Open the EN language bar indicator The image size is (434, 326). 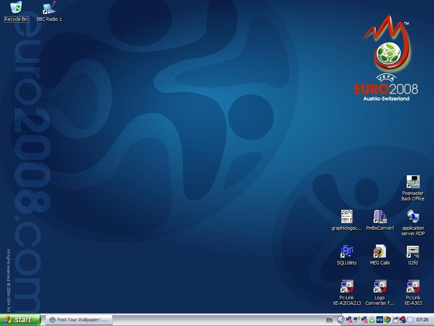[329, 320]
